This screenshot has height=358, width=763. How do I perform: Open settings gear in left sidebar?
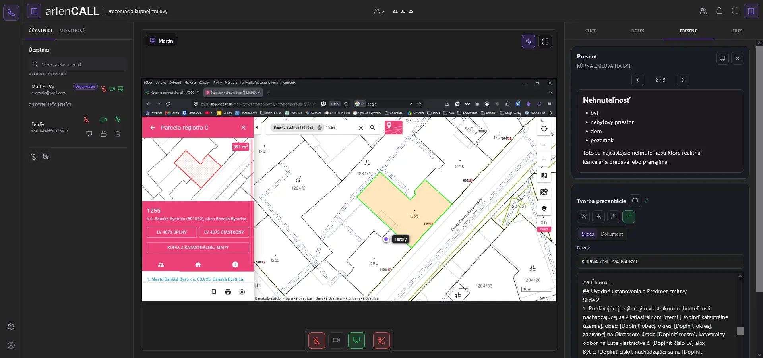11,326
